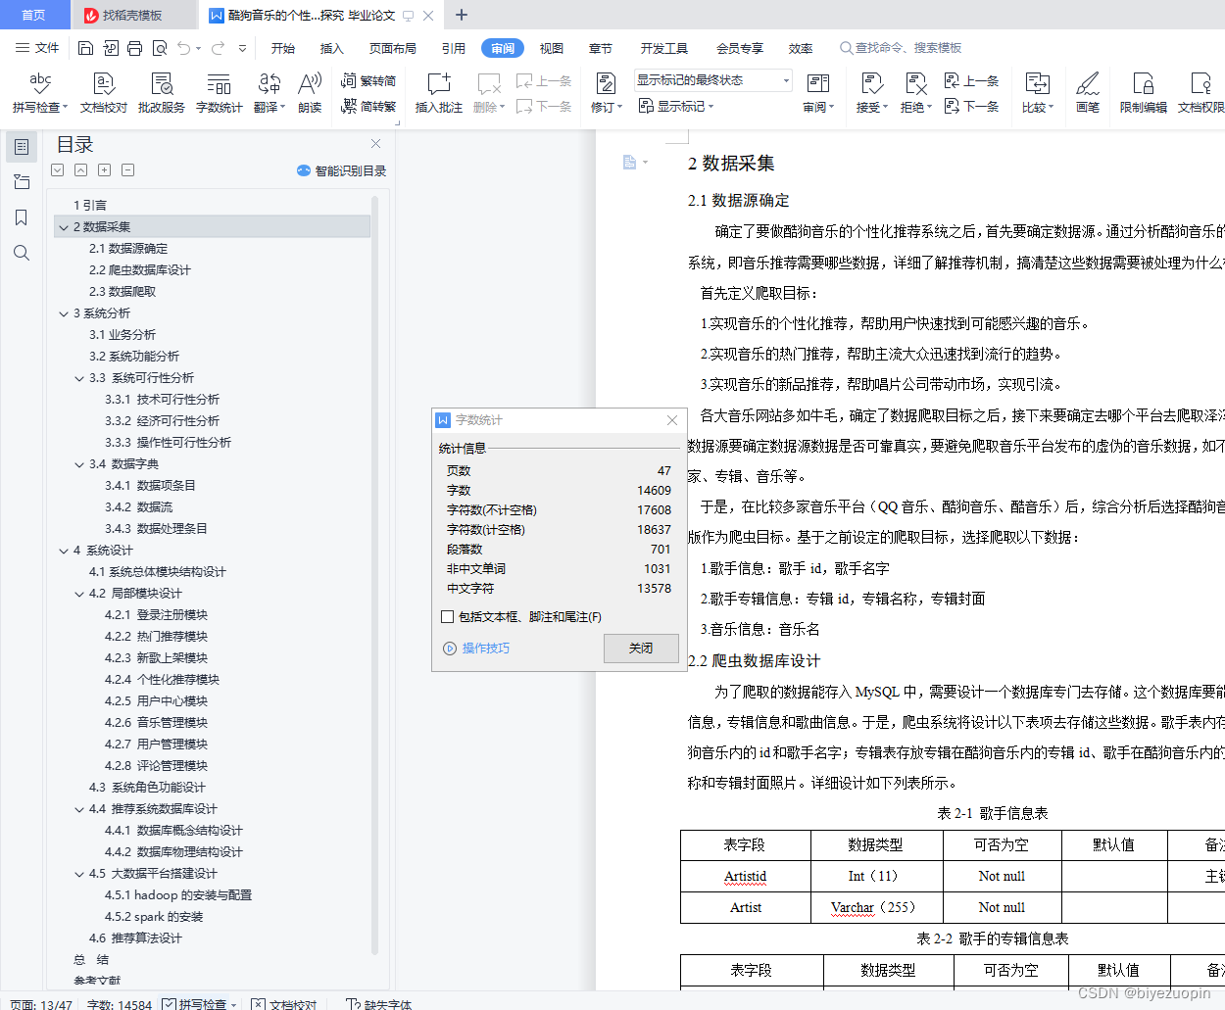Switch to the 页面布局 ribbon tab

(x=393, y=48)
